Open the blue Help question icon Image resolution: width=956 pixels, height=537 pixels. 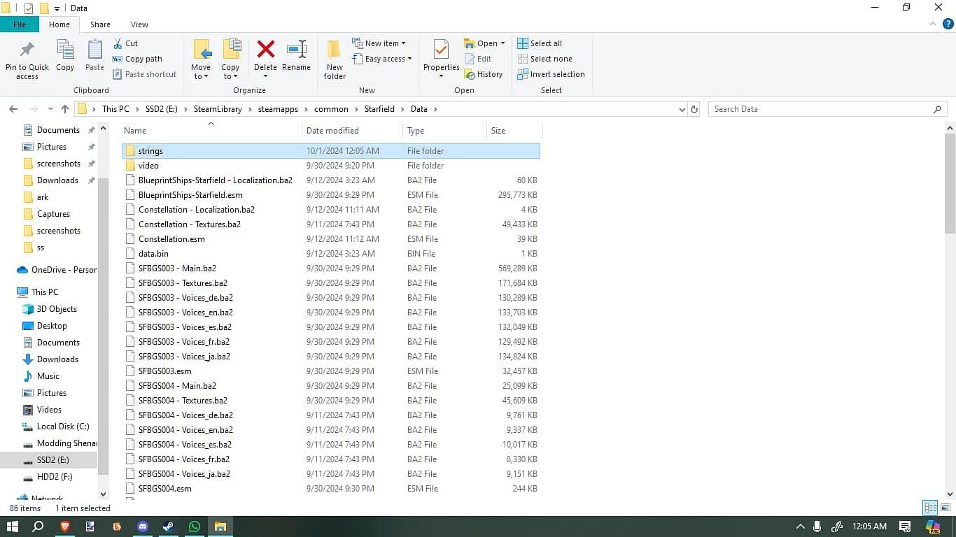click(x=948, y=24)
